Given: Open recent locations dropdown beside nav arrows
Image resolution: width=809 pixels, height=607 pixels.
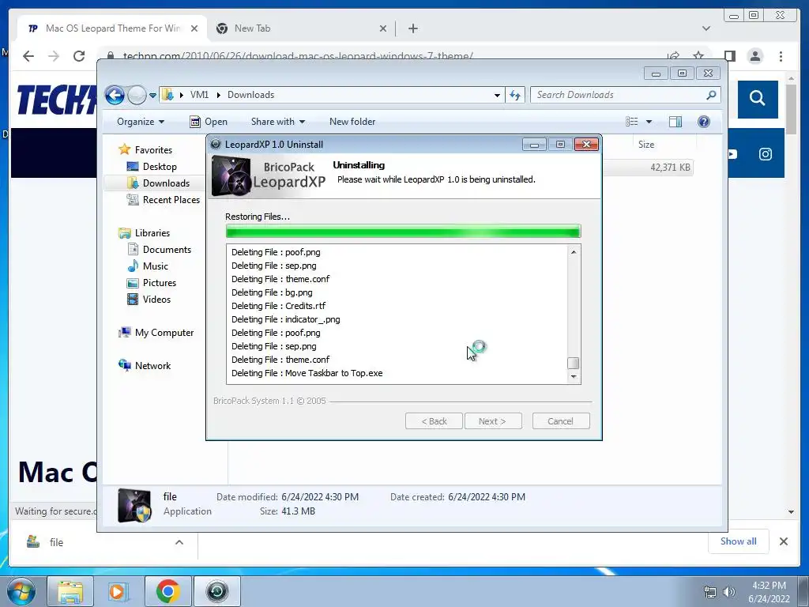Looking at the screenshot, I should tap(152, 96).
